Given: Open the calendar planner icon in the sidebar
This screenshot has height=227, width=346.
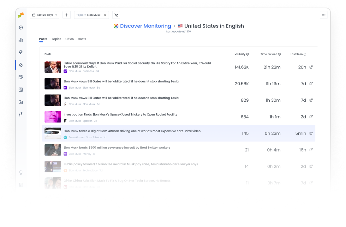Looking at the screenshot, I should (x=21, y=77).
